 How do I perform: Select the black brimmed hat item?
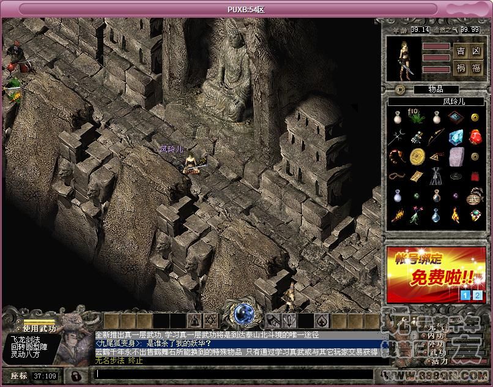point(456,176)
